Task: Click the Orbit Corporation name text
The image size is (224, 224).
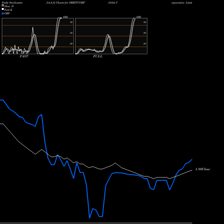Action: pyautogui.click(x=150, y=3)
